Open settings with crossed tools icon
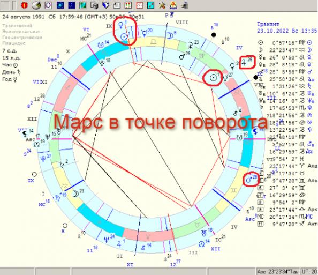Image resolution: width=318 pixels, height=275 pixels. click(162, 5)
